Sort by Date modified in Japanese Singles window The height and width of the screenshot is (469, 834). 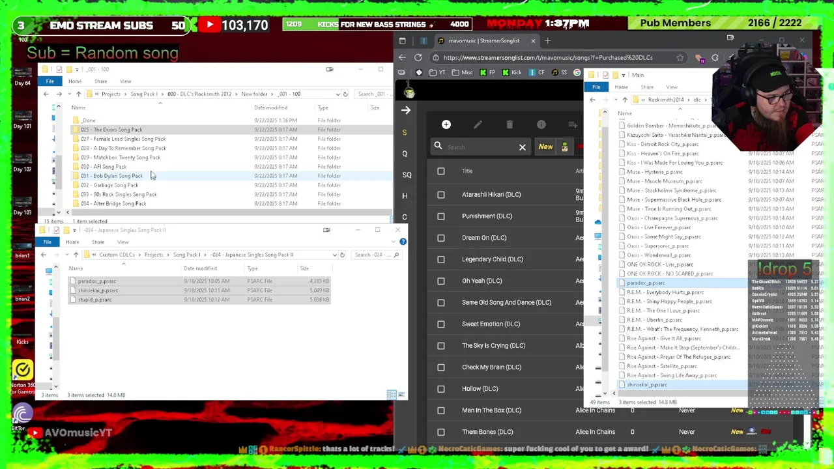[200, 268]
